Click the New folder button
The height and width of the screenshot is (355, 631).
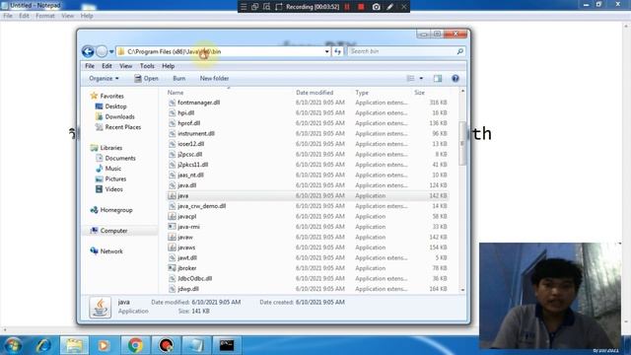pyautogui.click(x=214, y=79)
